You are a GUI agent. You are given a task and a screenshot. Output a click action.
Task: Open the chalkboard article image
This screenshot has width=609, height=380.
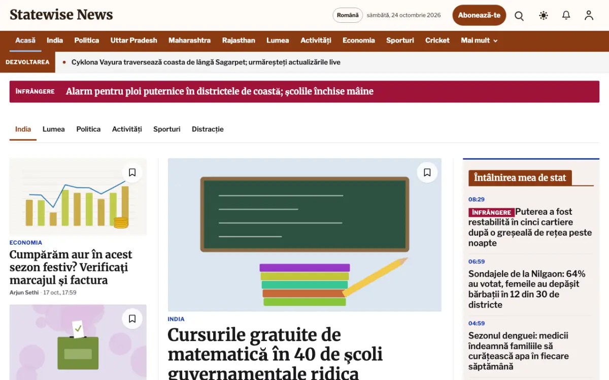tap(304, 235)
